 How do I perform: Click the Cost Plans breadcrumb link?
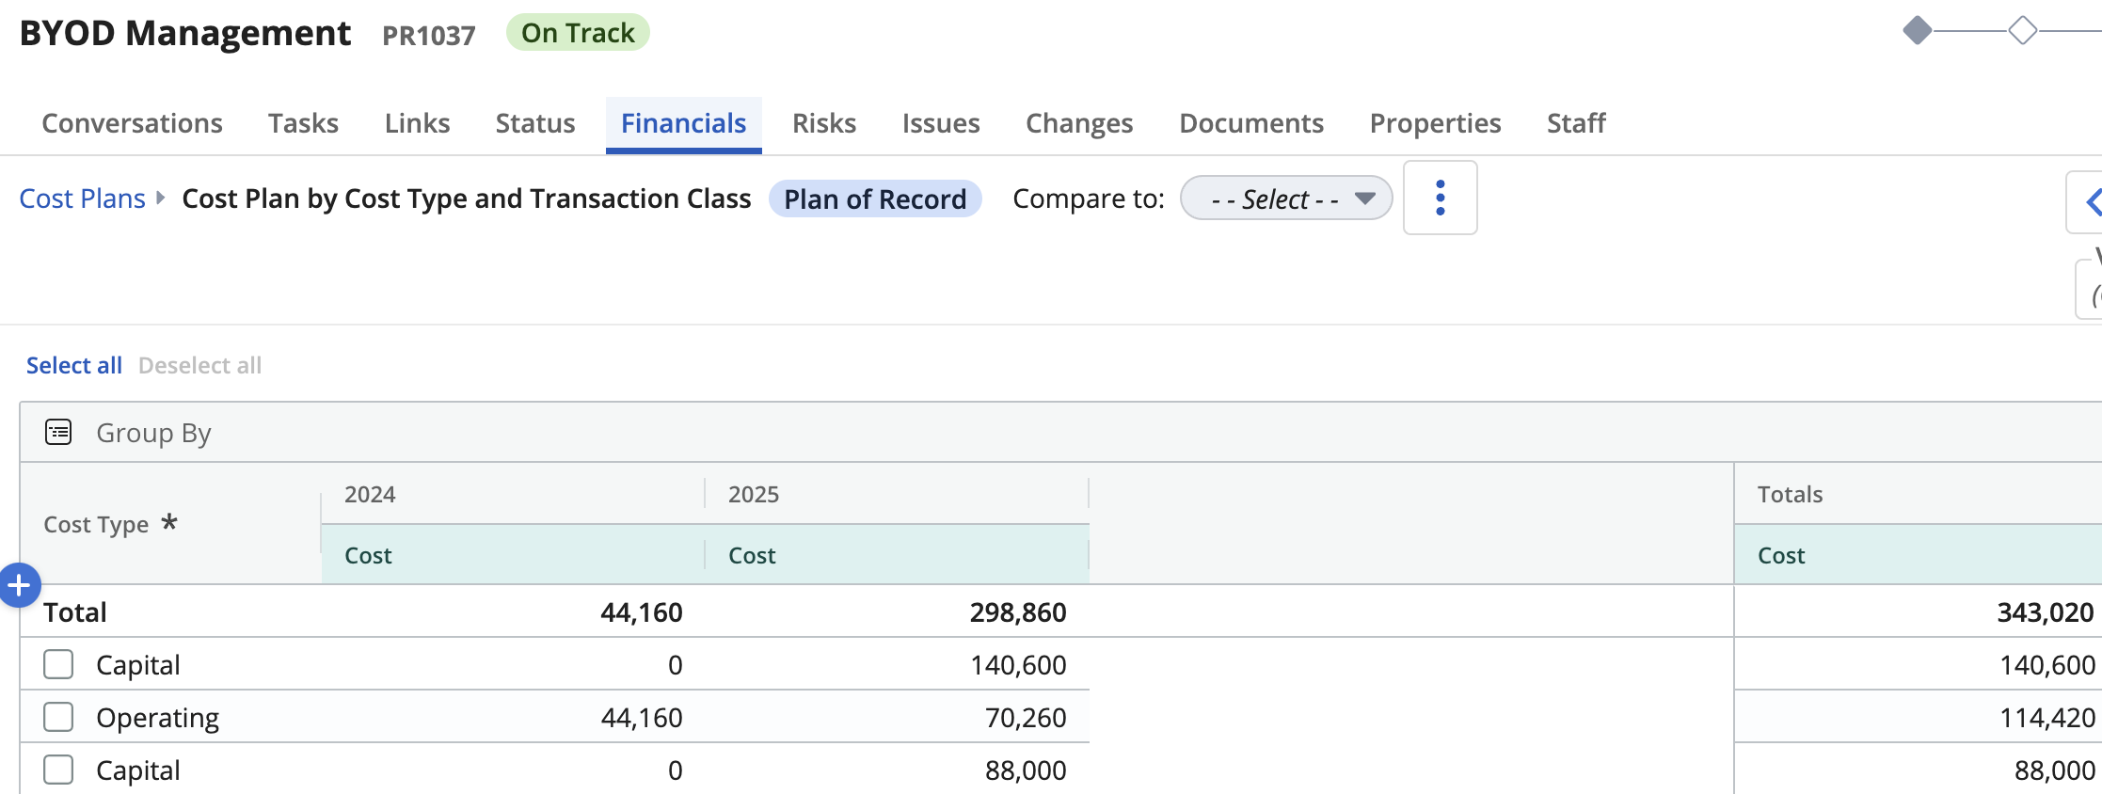tap(82, 198)
